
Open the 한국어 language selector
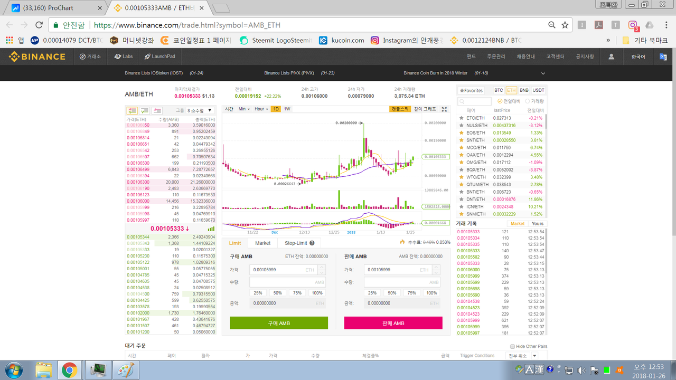point(638,56)
